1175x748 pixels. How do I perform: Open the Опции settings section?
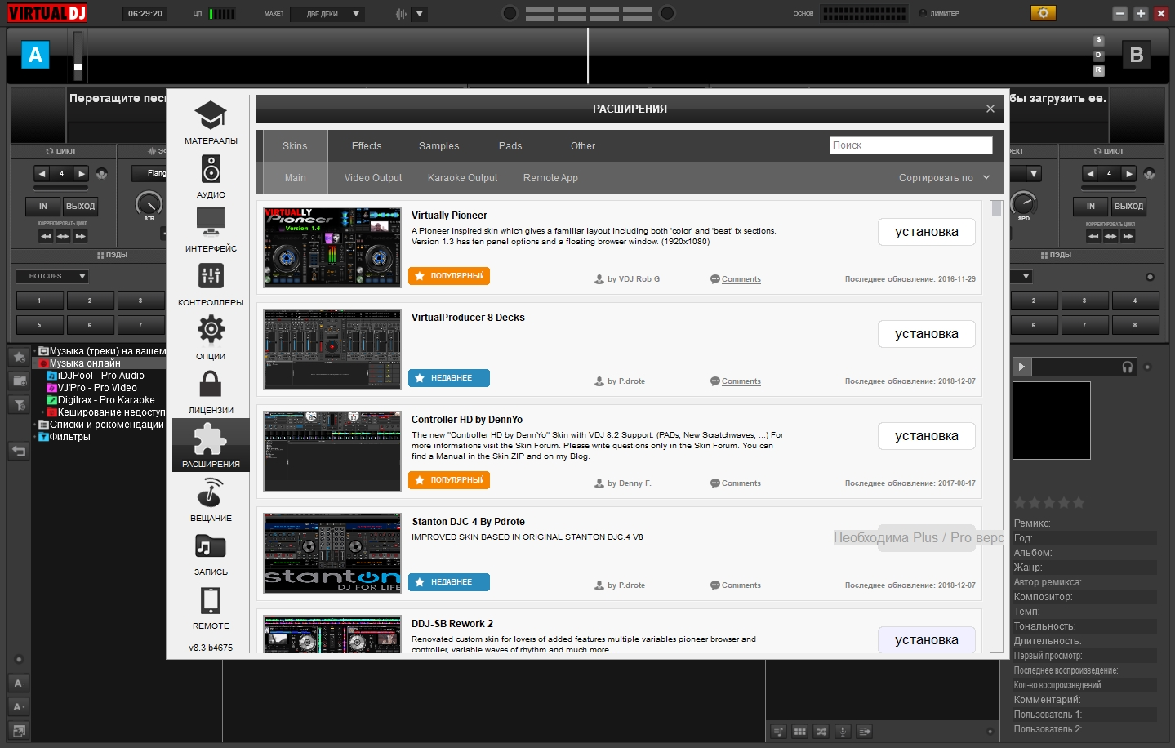coord(211,338)
